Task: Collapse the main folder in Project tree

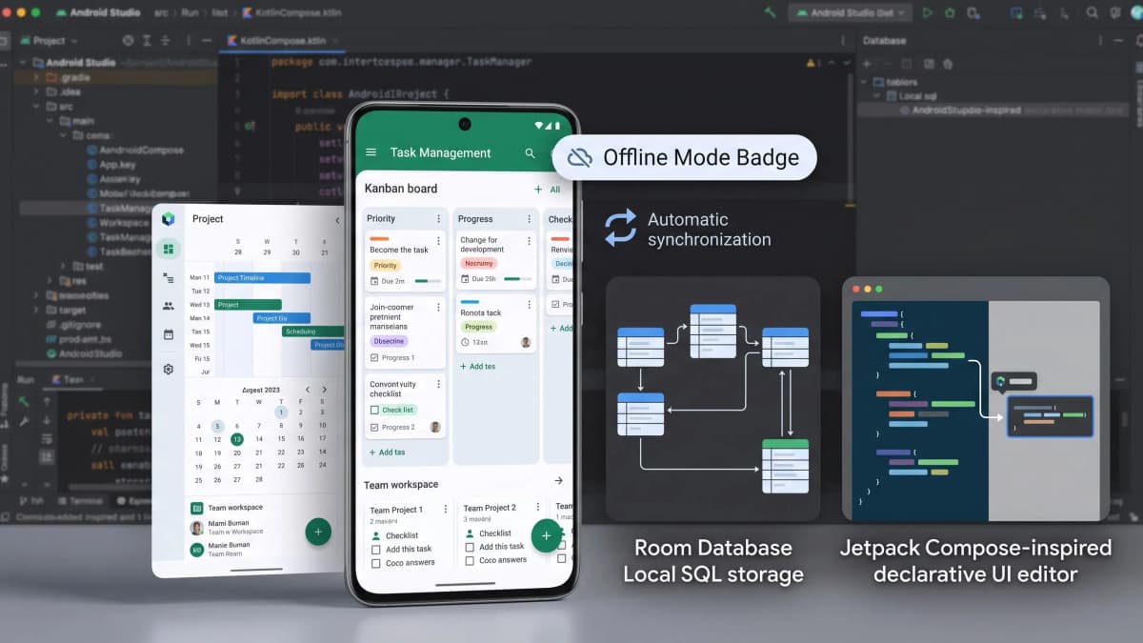Action: click(50, 121)
